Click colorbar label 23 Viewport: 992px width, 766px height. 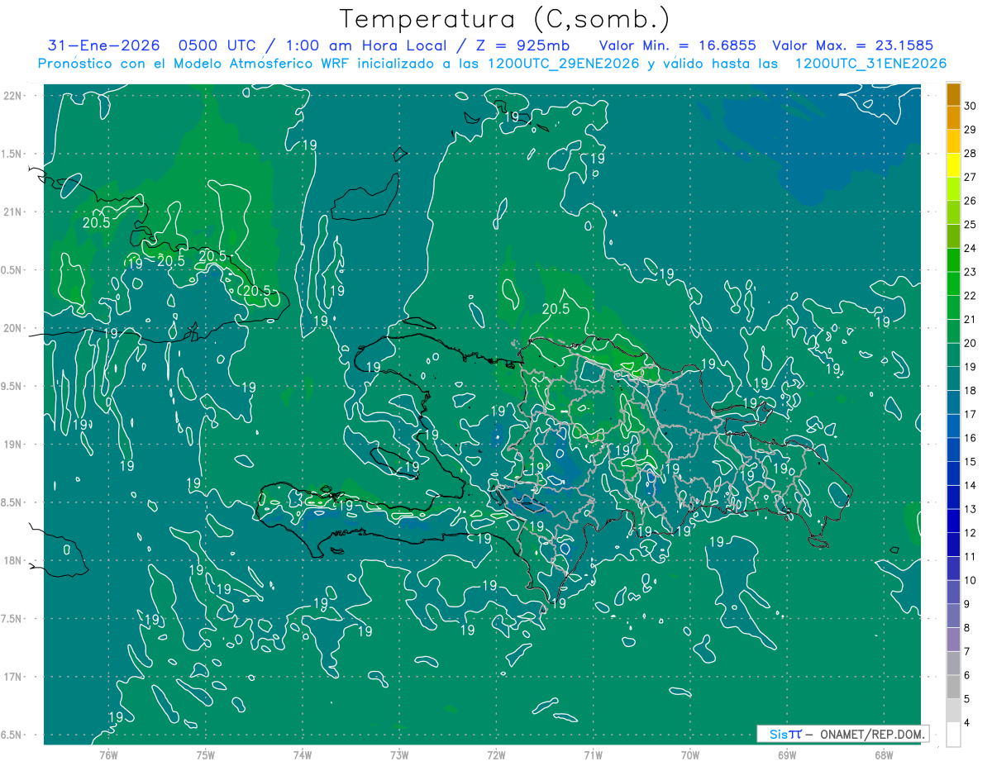tap(971, 272)
